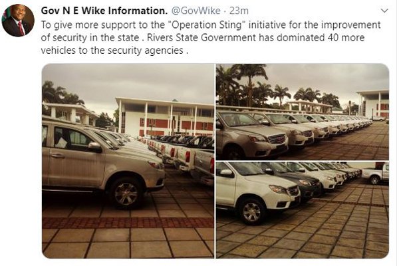Open the tweet via 23m timestamp
The width and height of the screenshot is (399, 266).
(239, 11)
